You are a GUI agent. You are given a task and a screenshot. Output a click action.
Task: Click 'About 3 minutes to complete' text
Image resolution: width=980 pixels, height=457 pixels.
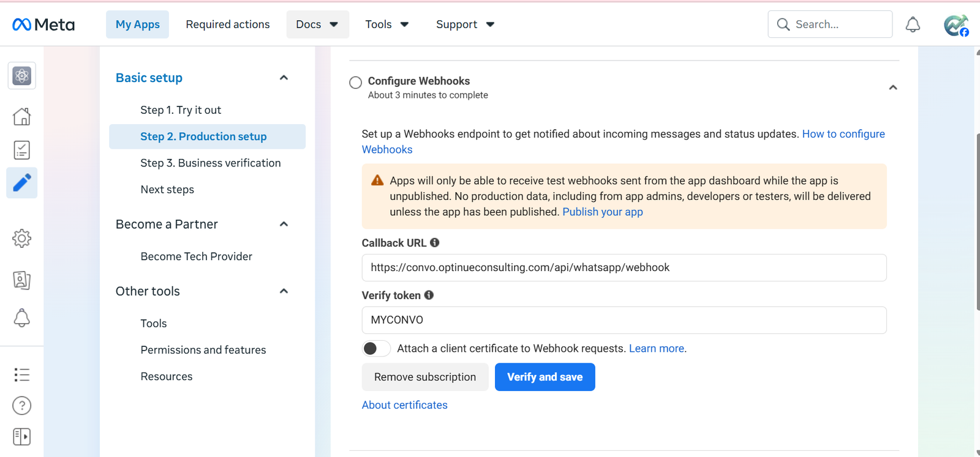428,95
